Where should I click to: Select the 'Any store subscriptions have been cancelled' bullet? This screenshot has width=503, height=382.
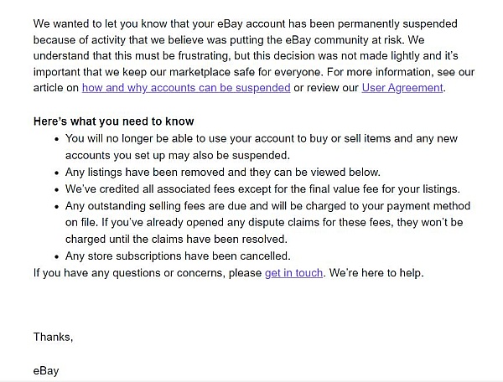coord(178,256)
